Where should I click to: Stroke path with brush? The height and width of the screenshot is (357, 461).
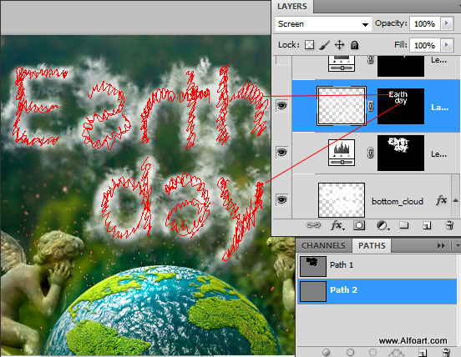point(350,352)
